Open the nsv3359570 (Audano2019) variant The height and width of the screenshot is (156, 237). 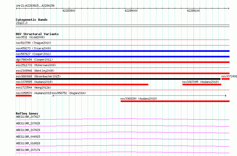(x=24, y=96)
